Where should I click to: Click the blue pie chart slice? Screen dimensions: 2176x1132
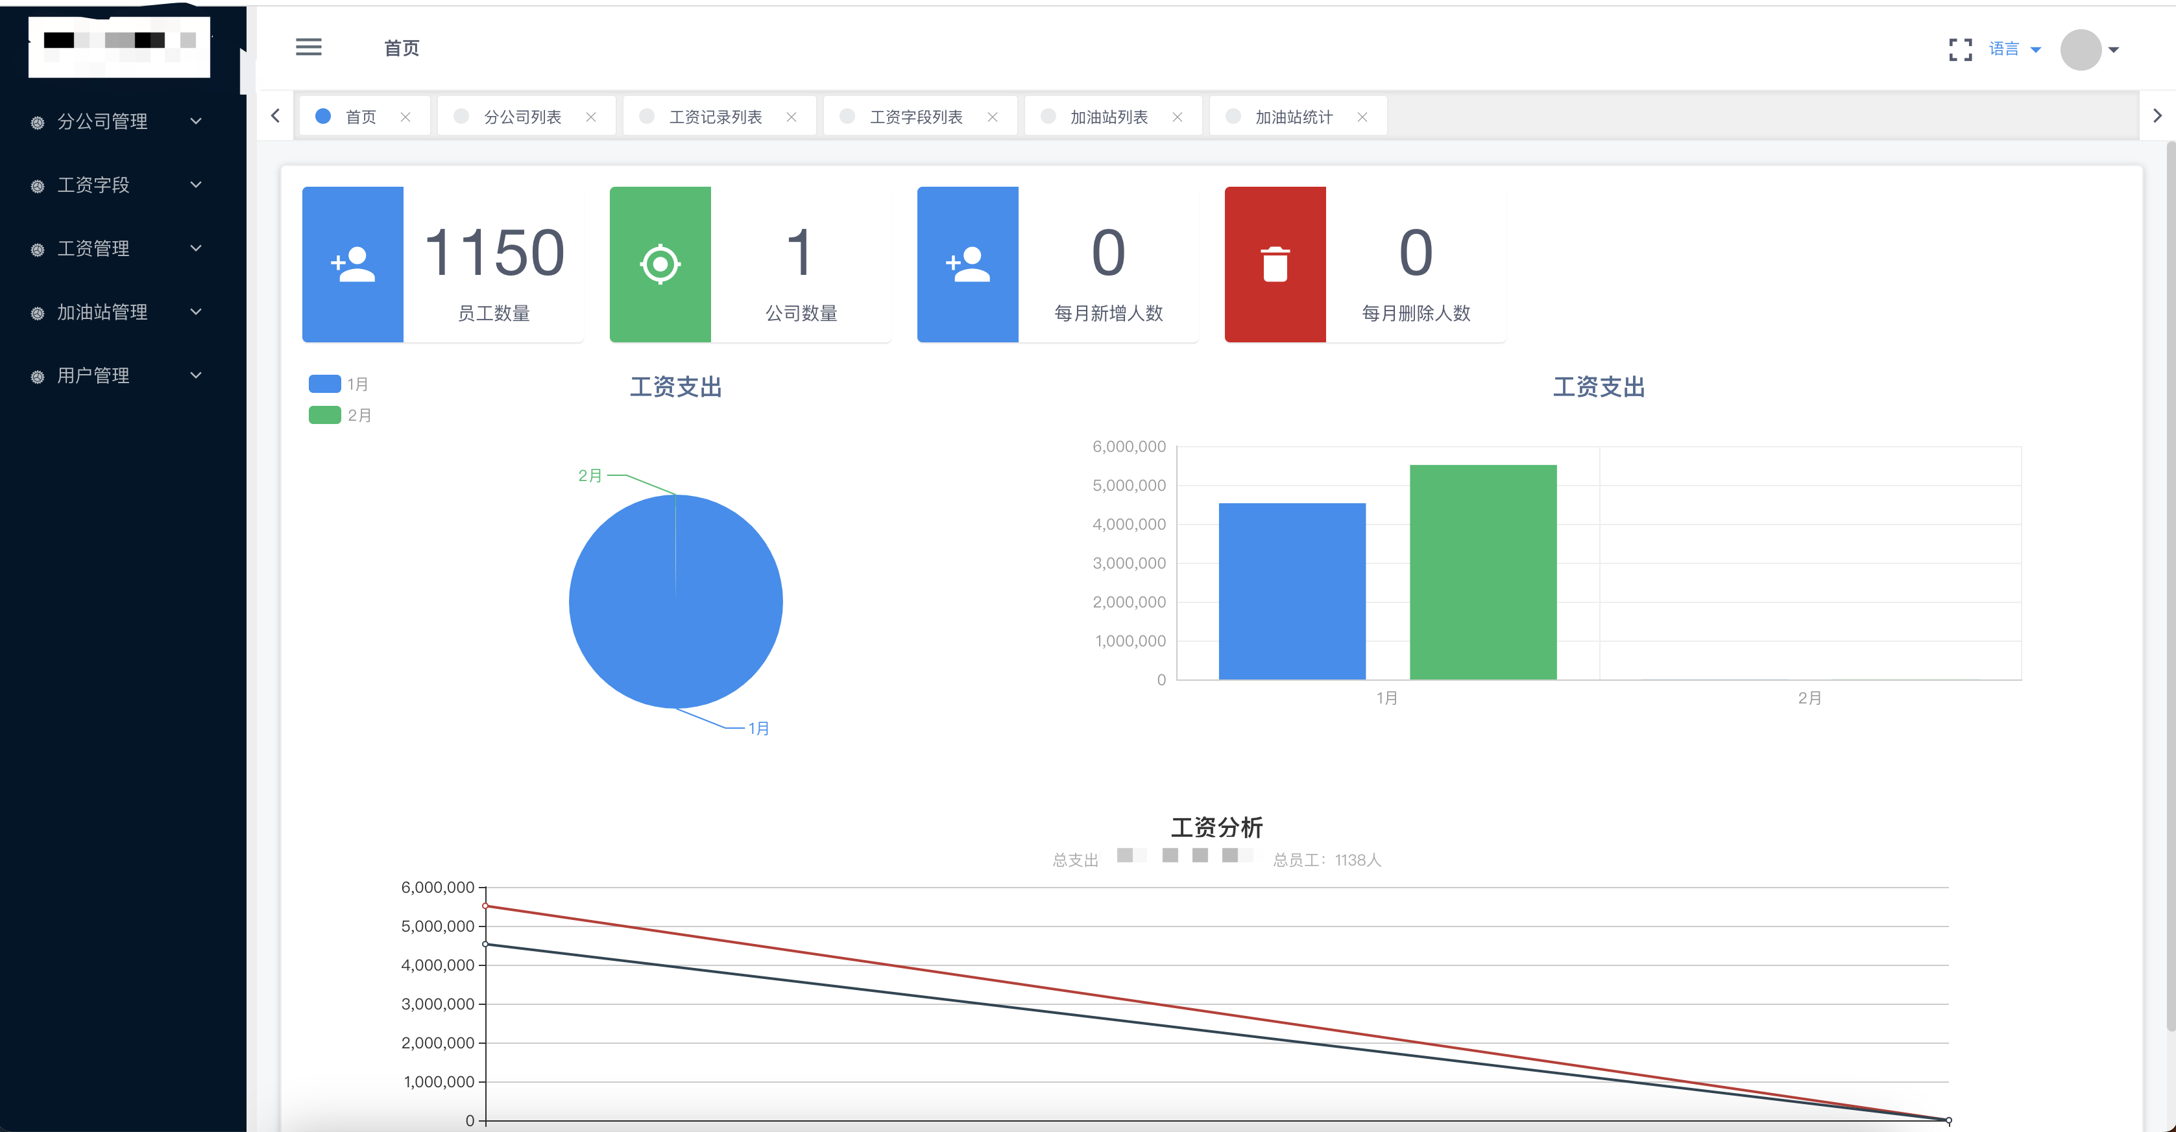point(676,601)
